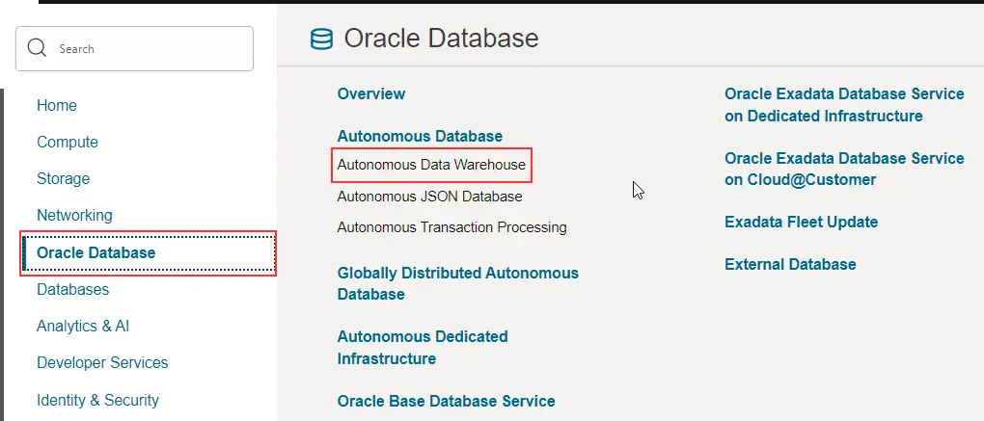The width and height of the screenshot is (984, 421).
Task: Open the Storage menu category
Action: 63,178
